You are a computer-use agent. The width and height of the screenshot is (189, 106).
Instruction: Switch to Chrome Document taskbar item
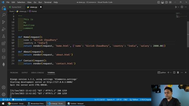tap(16, 104)
